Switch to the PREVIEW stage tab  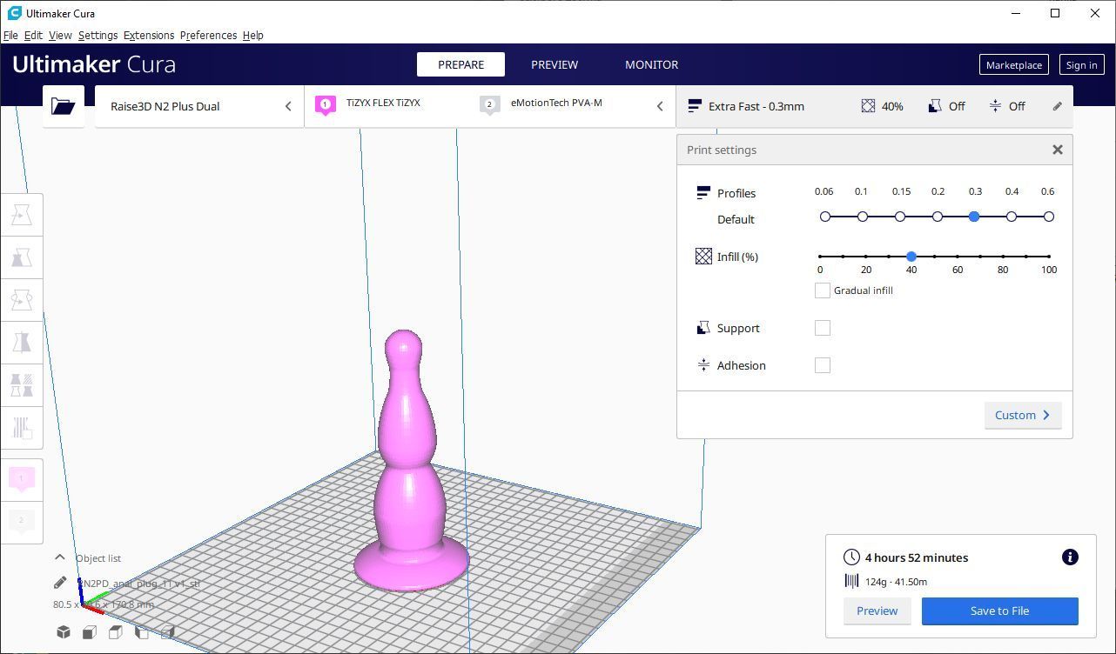point(555,64)
